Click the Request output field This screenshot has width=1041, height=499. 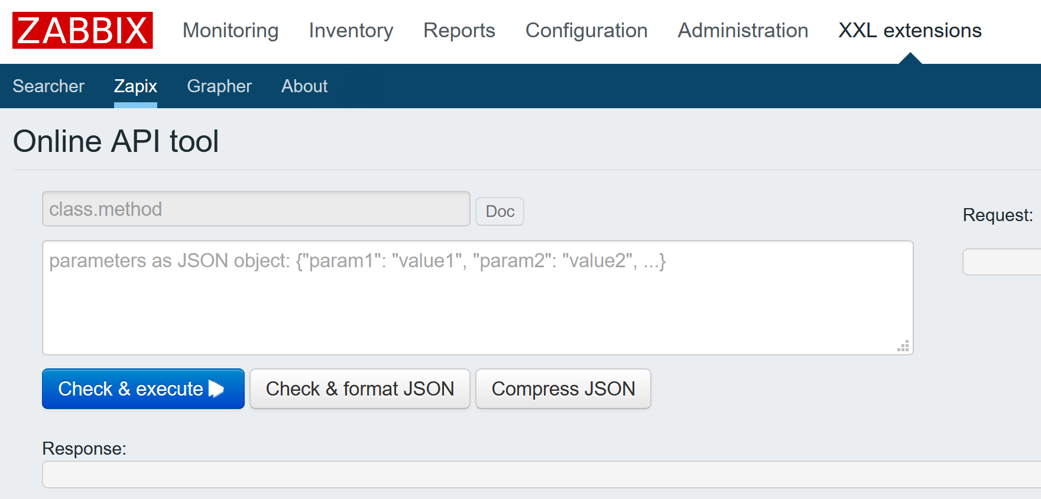coord(1002,262)
